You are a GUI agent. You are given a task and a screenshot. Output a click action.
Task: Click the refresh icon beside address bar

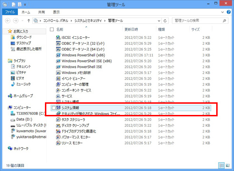(x=165, y=21)
